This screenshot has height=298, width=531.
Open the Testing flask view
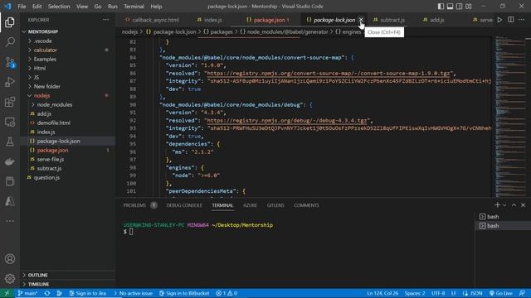point(10,142)
